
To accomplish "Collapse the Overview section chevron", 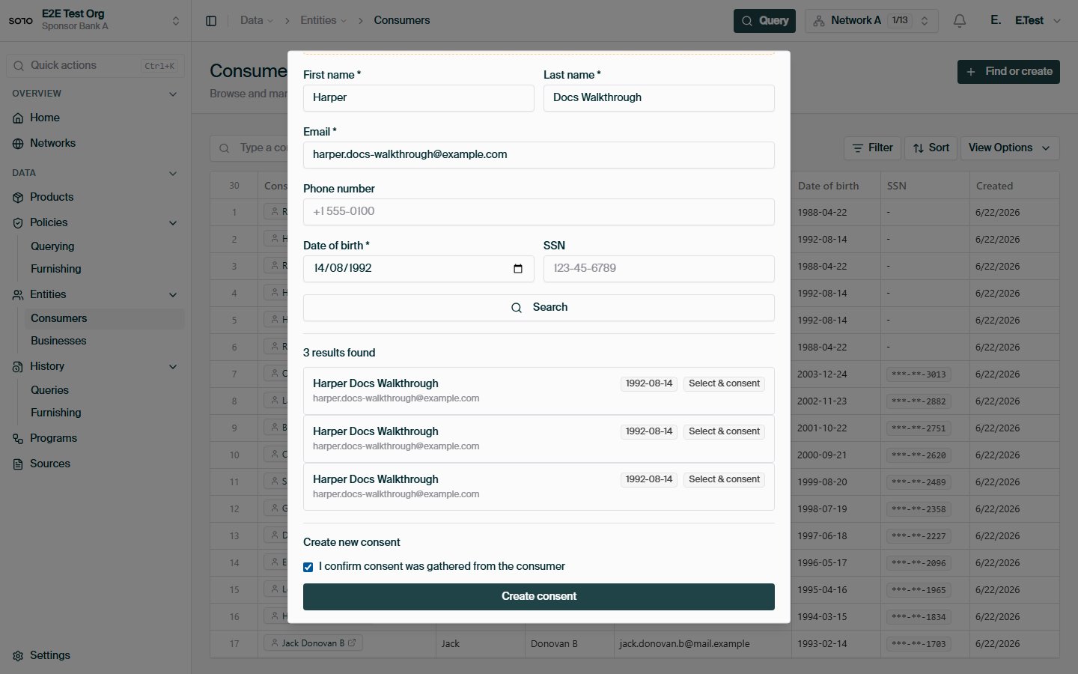I will (x=173, y=94).
